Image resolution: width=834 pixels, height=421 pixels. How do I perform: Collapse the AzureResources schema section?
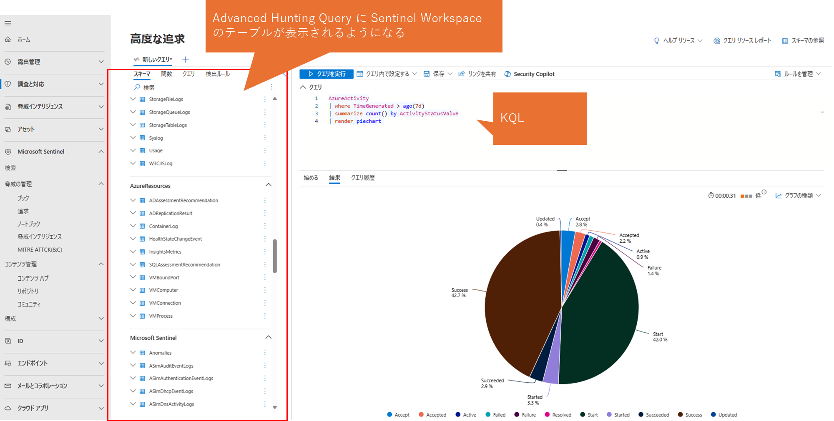269,185
